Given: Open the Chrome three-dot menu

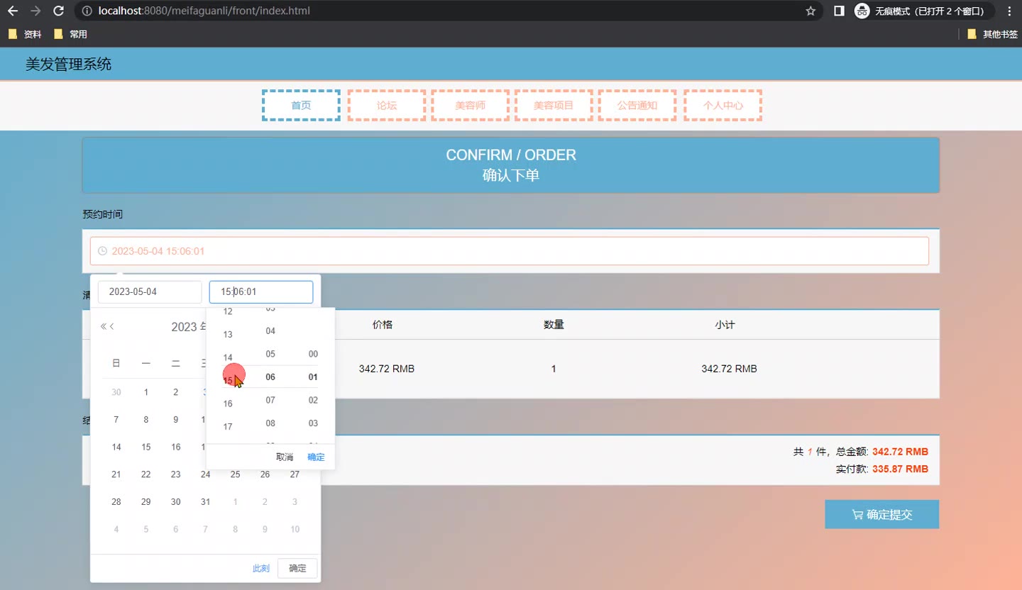Looking at the screenshot, I should [1009, 11].
